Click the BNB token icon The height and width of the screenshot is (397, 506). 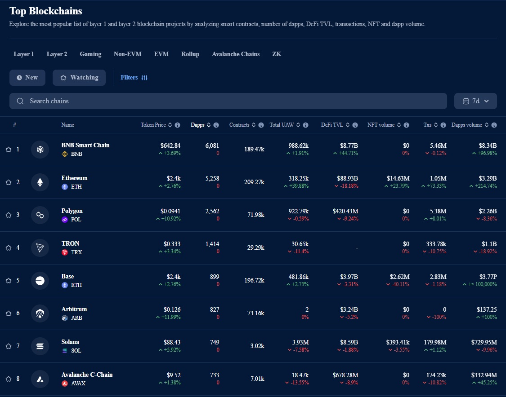point(65,154)
